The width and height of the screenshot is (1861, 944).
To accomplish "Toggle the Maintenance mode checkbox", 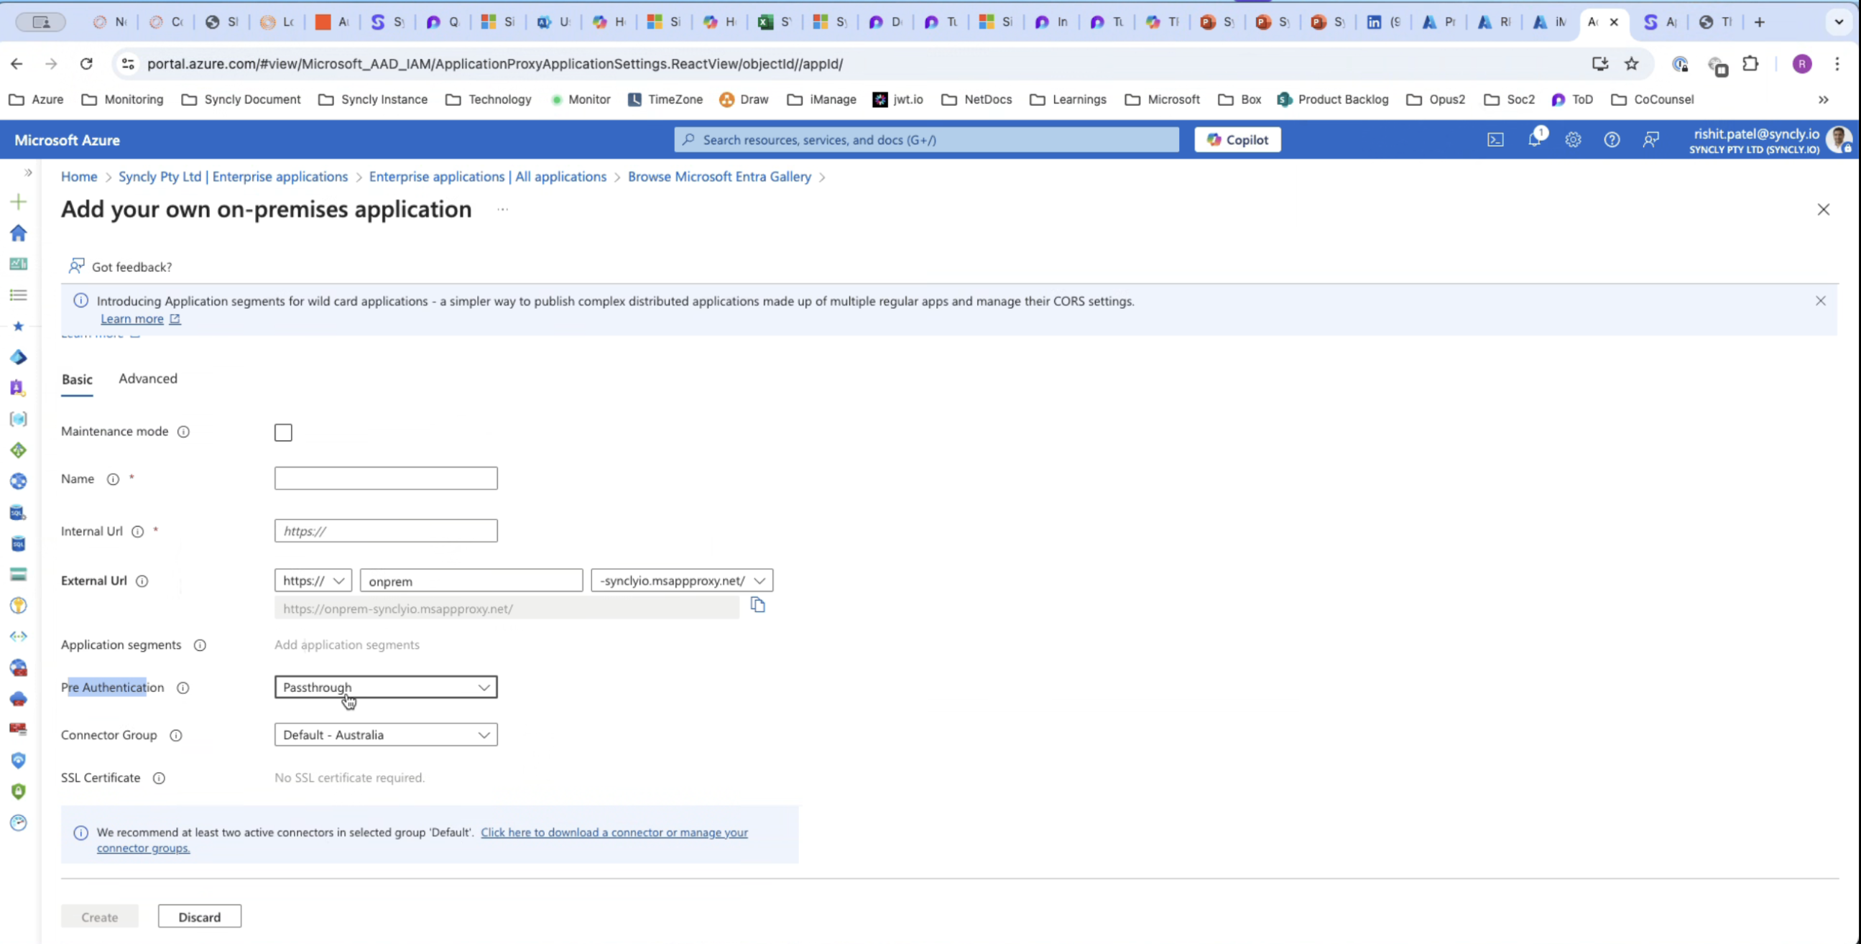I will (x=283, y=432).
